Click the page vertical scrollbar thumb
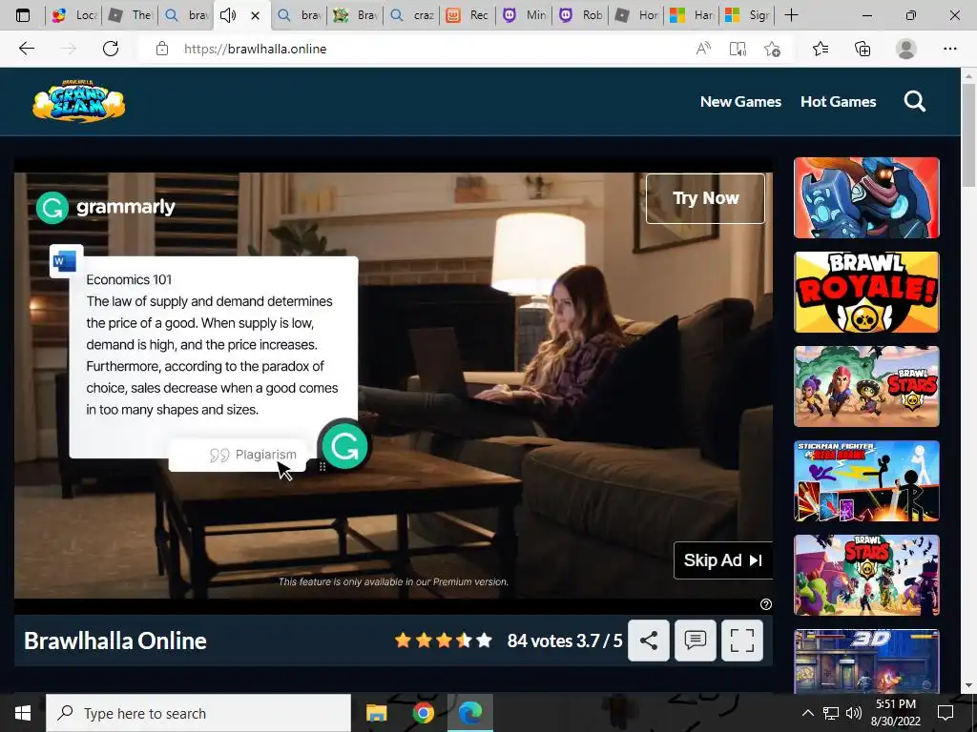 (968, 133)
